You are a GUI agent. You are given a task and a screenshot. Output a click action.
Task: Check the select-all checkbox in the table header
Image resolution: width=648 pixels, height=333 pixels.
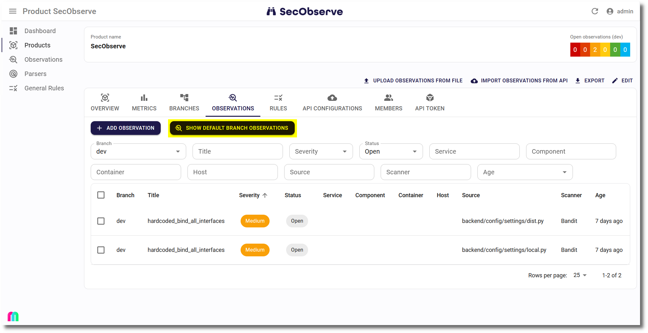[x=101, y=195]
